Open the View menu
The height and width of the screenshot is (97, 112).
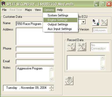[x=38, y=10]
